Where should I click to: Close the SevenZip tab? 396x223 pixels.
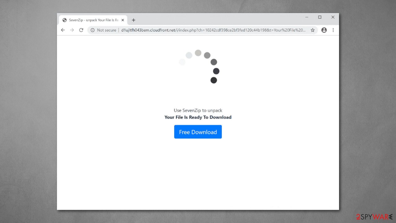point(123,20)
